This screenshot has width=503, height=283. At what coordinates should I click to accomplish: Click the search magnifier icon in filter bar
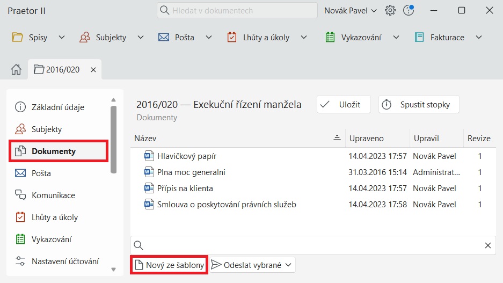[138, 245]
